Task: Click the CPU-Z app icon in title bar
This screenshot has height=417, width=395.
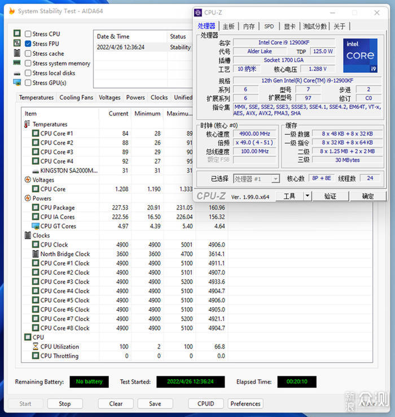Action: point(198,12)
